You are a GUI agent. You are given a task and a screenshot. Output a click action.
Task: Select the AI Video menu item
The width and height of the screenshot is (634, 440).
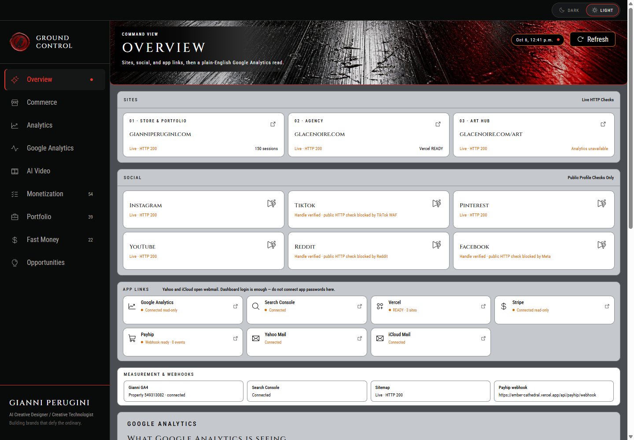point(55,171)
